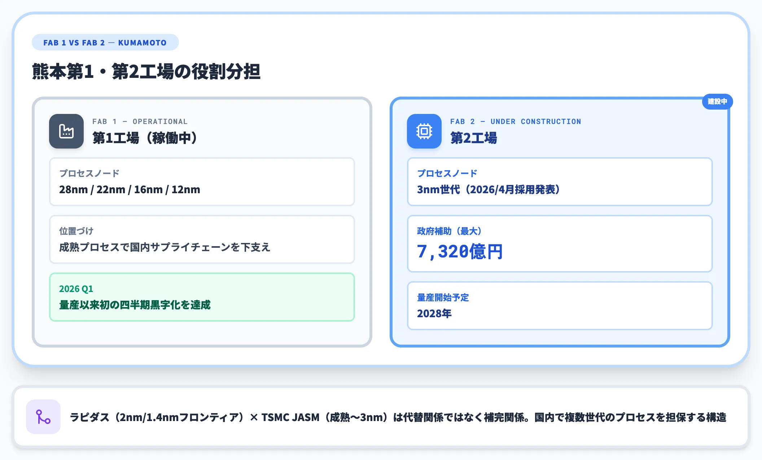Click the 位置づけ positioning box in Fab 1
This screenshot has width=762, height=460.
(202, 239)
